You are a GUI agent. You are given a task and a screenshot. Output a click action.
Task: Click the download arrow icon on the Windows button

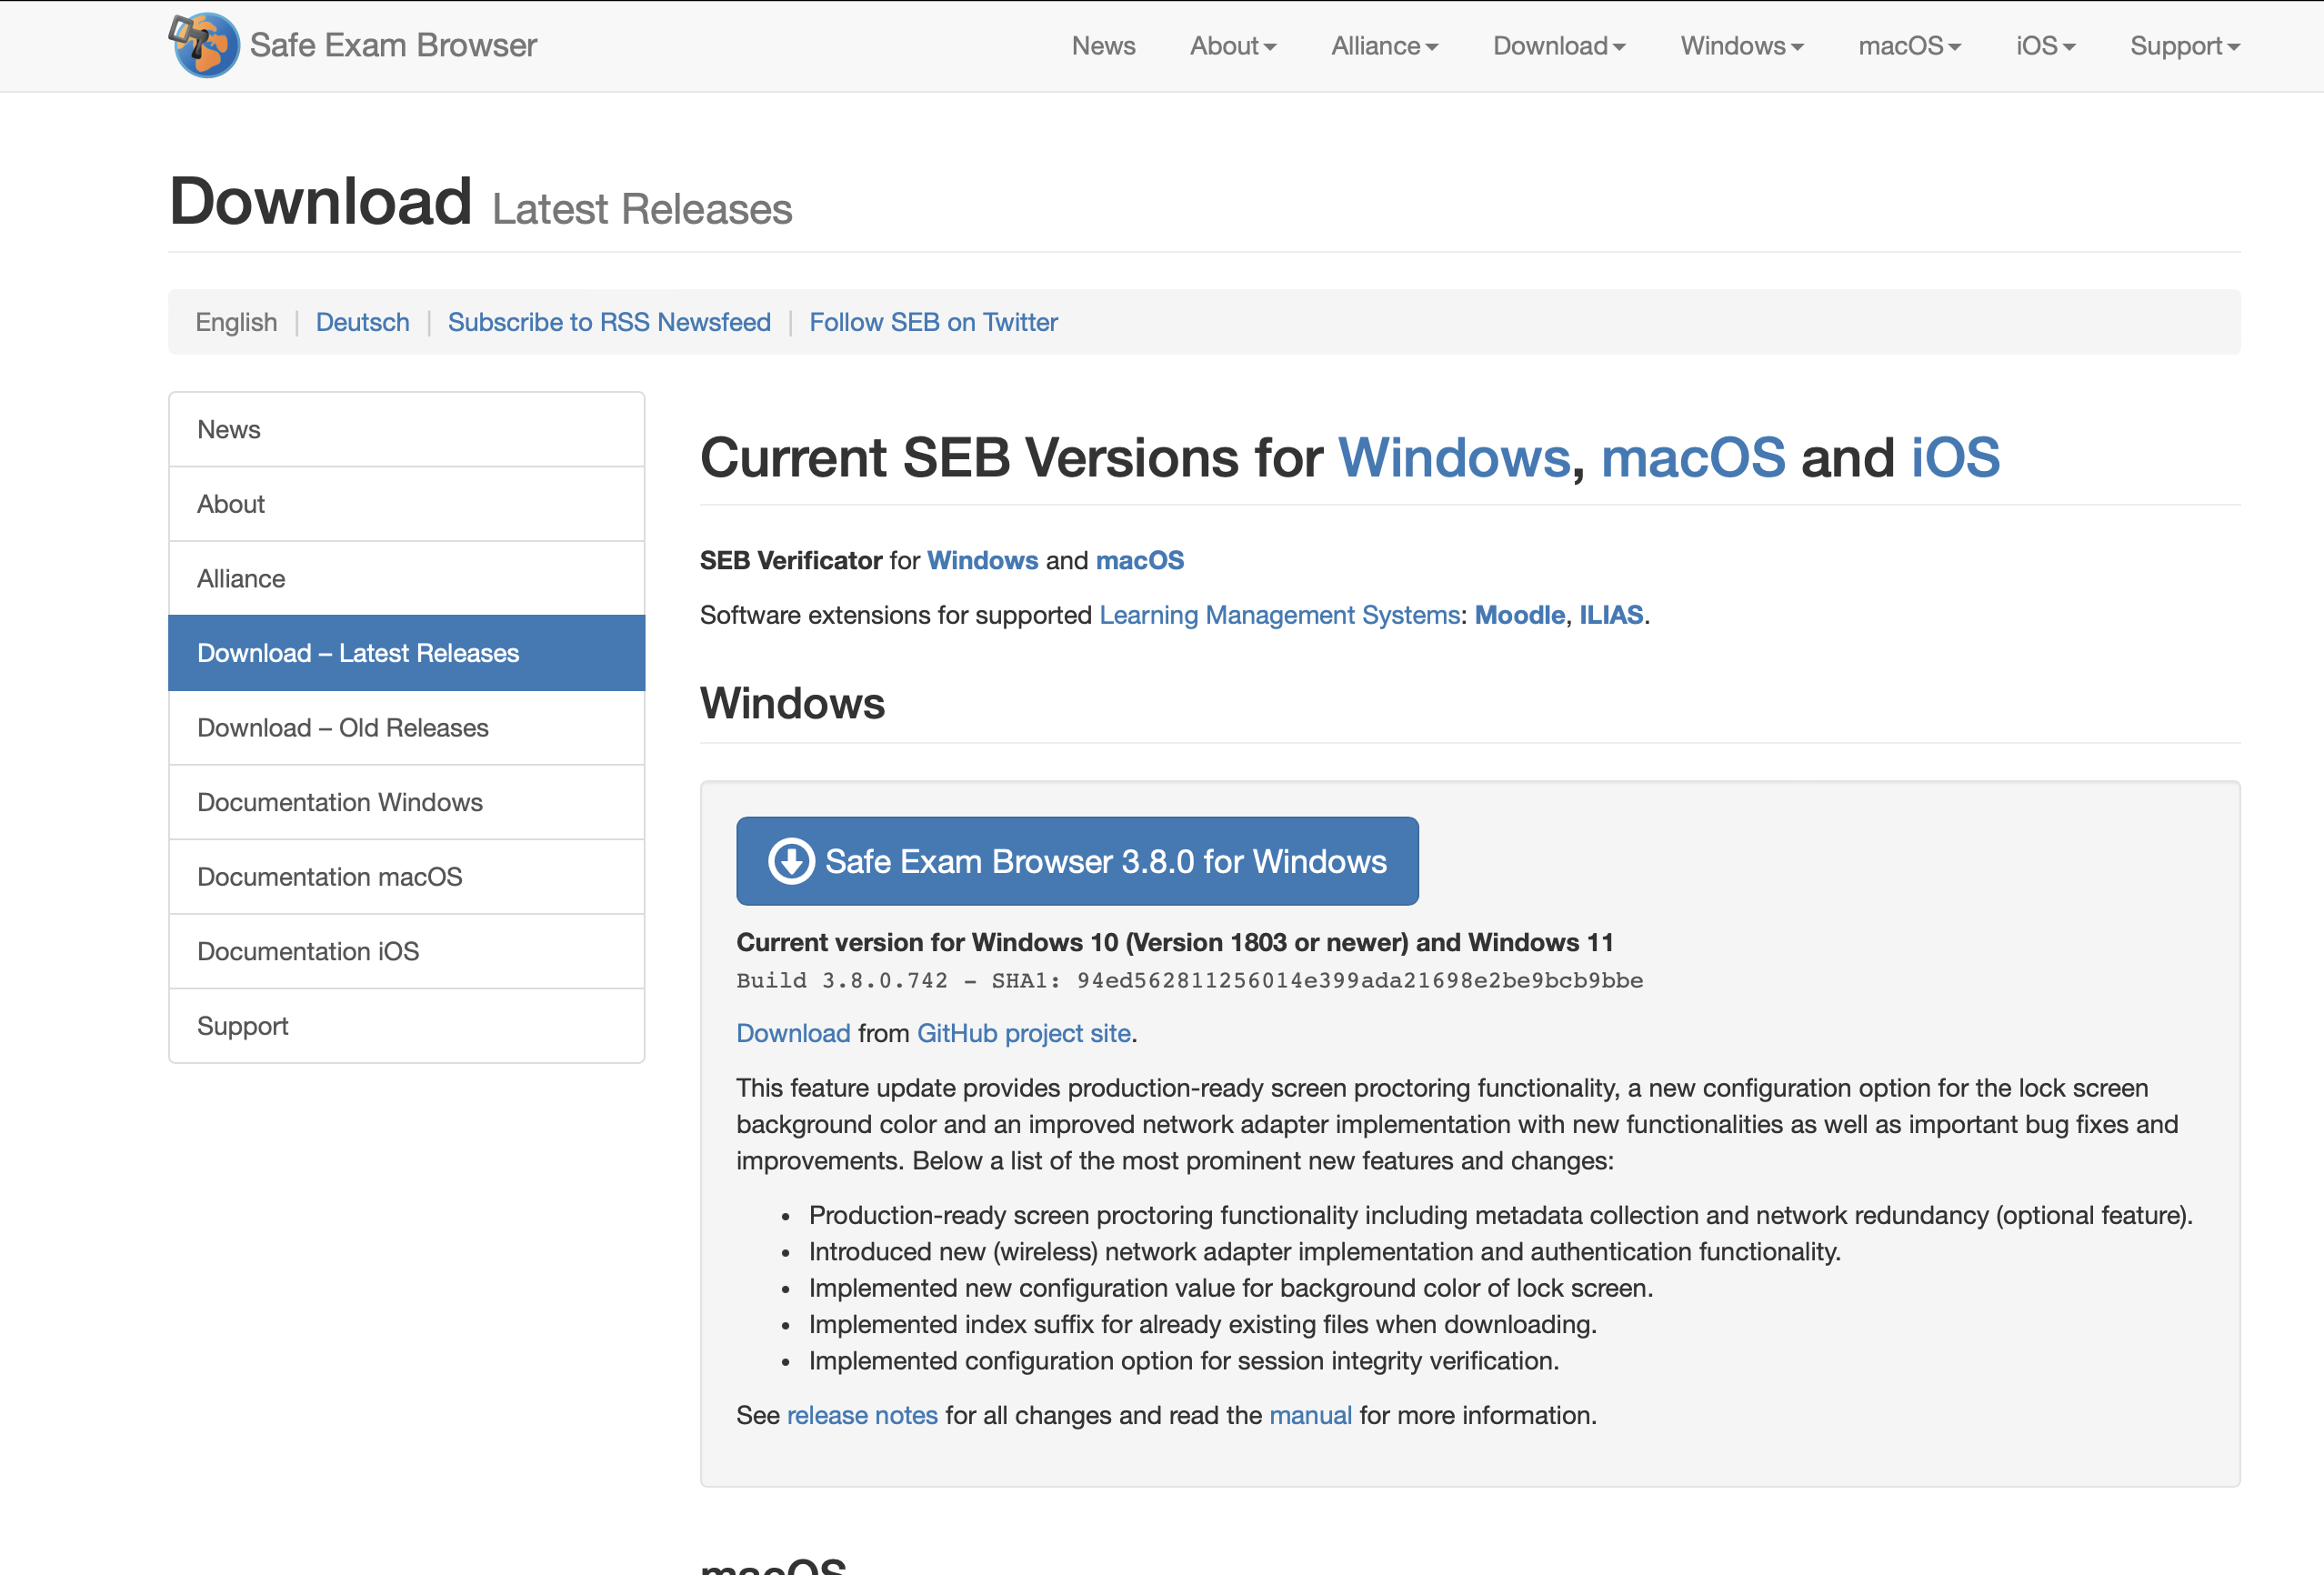(791, 861)
